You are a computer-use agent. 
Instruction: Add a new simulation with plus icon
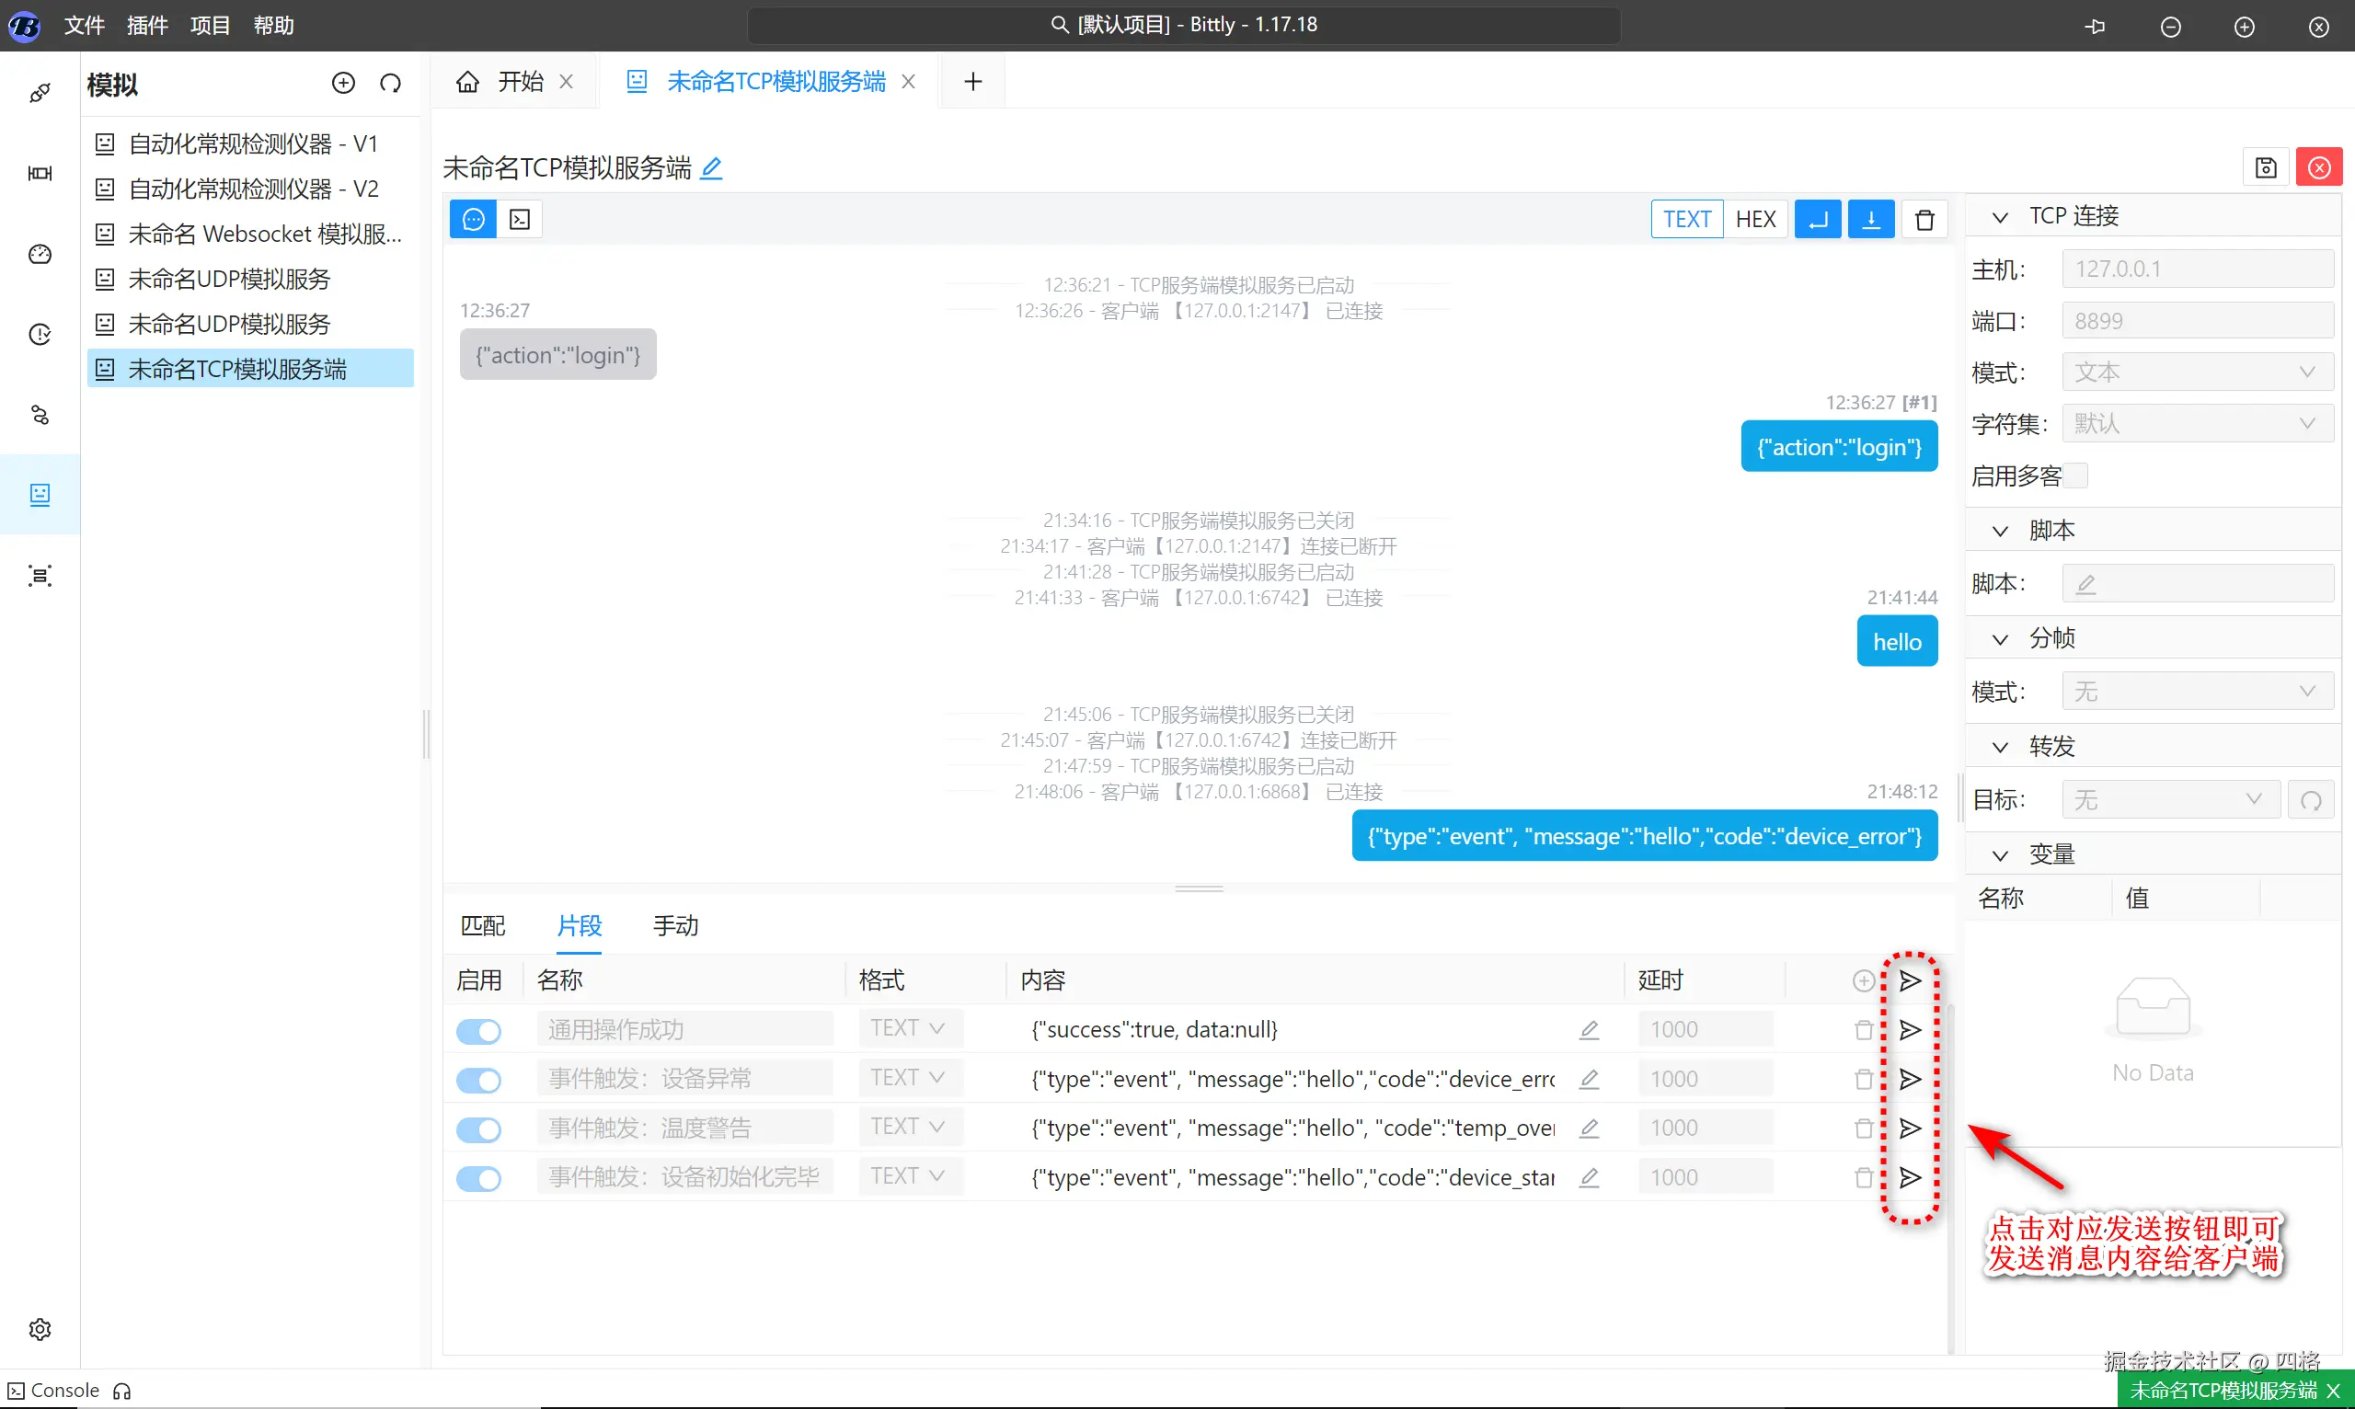(343, 84)
